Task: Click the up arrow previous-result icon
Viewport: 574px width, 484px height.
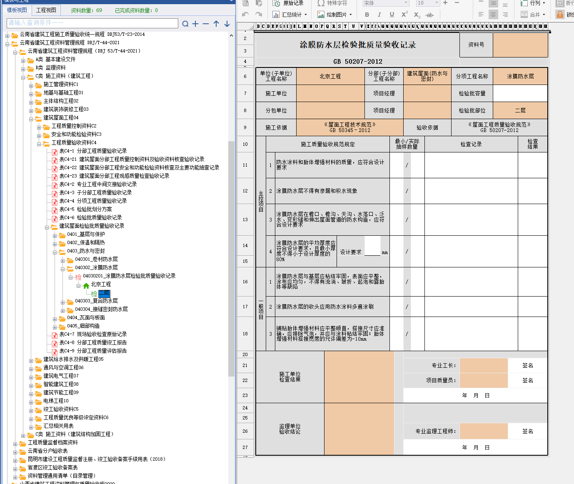Action: 216,24
